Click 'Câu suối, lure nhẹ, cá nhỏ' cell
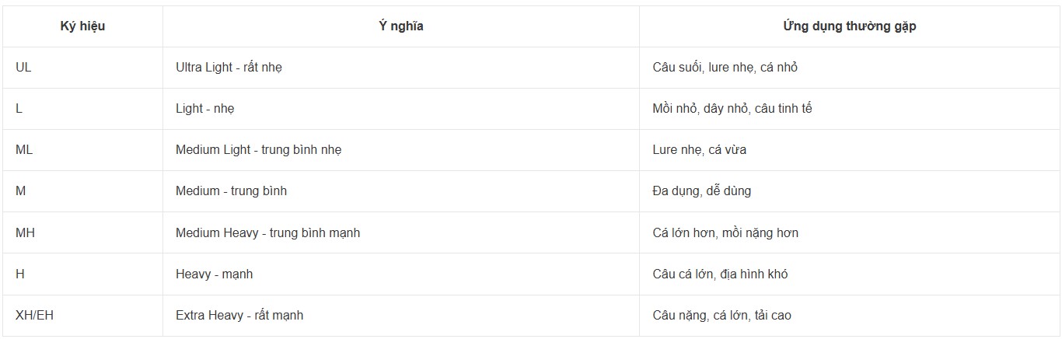The height and width of the screenshot is (339, 1062). click(850, 68)
